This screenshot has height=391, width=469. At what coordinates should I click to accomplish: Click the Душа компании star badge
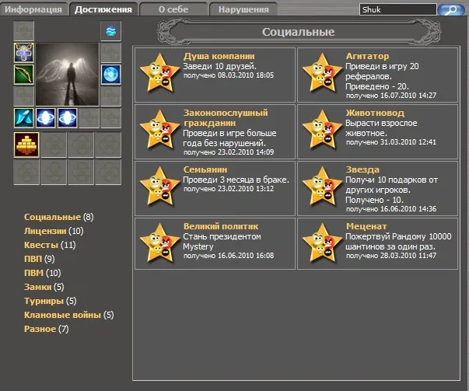(159, 73)
